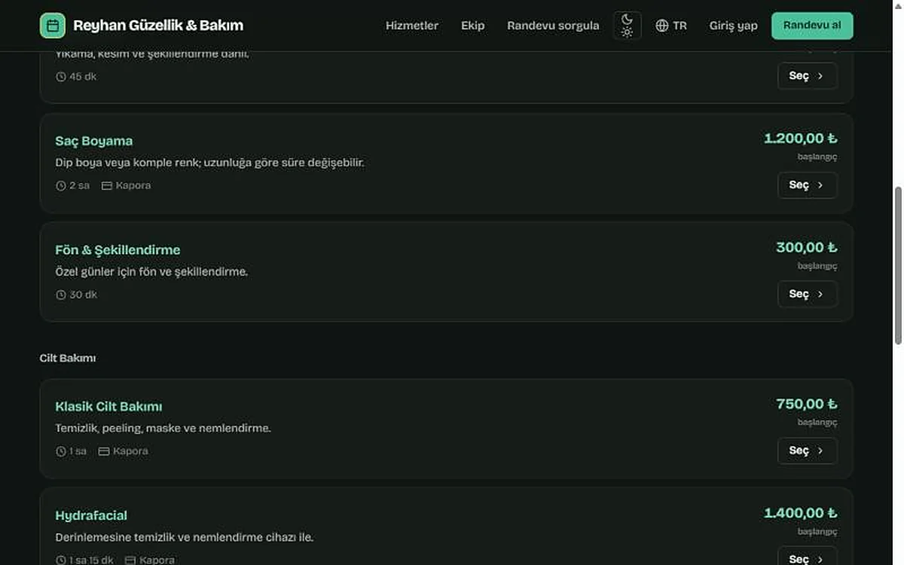This screenshot has width=904, height=565.
Task: Click the 750,00 ₺ price
Action: (x=806, y=405)
